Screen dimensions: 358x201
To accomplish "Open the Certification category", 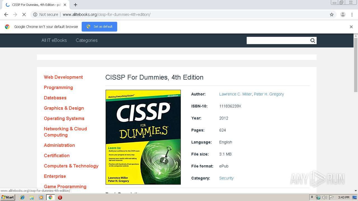I will point(57,155).
